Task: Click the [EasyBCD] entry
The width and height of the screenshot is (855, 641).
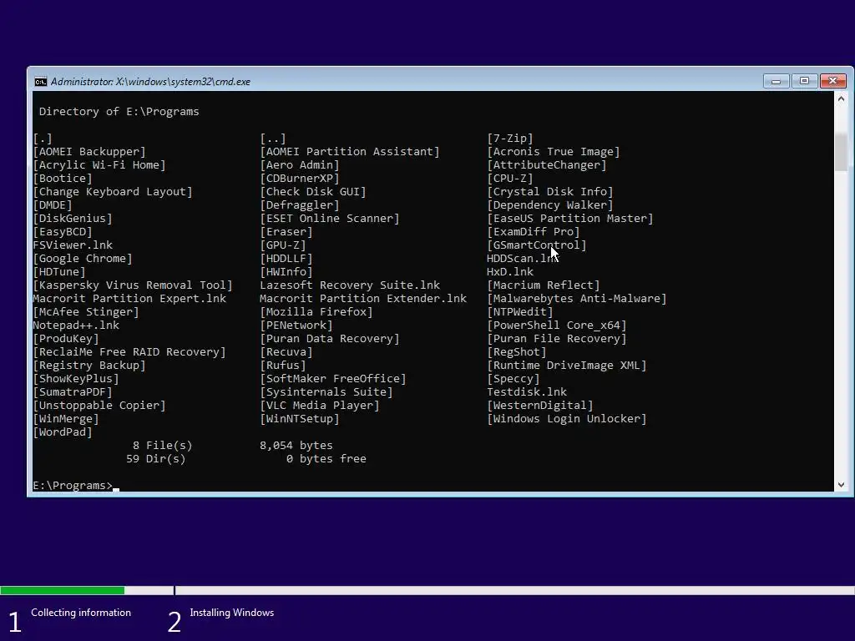Action: [63, 232]
